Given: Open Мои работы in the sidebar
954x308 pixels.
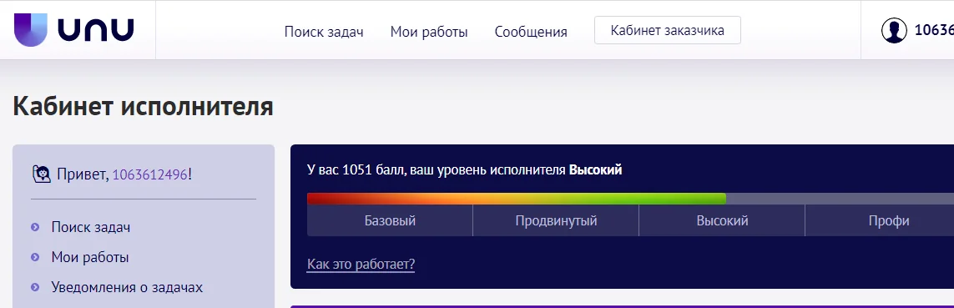Looking at the screenshot, I should click(90, 257).
